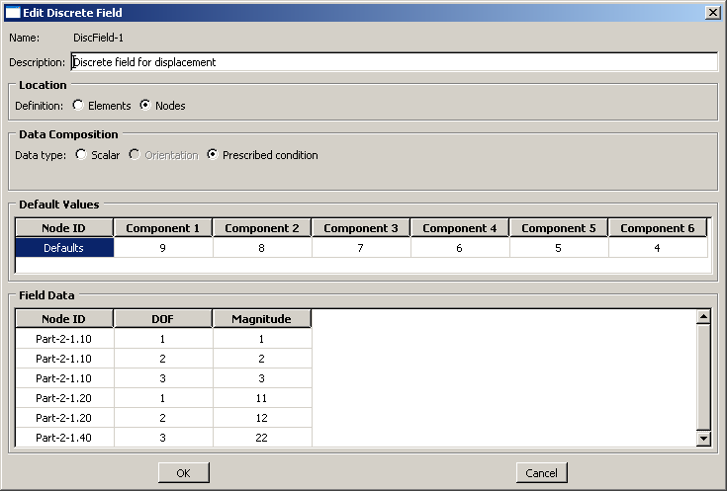727x491 pixels.
Task: Click Magnitude cell containing 11
Action: (x=262, y=398)
